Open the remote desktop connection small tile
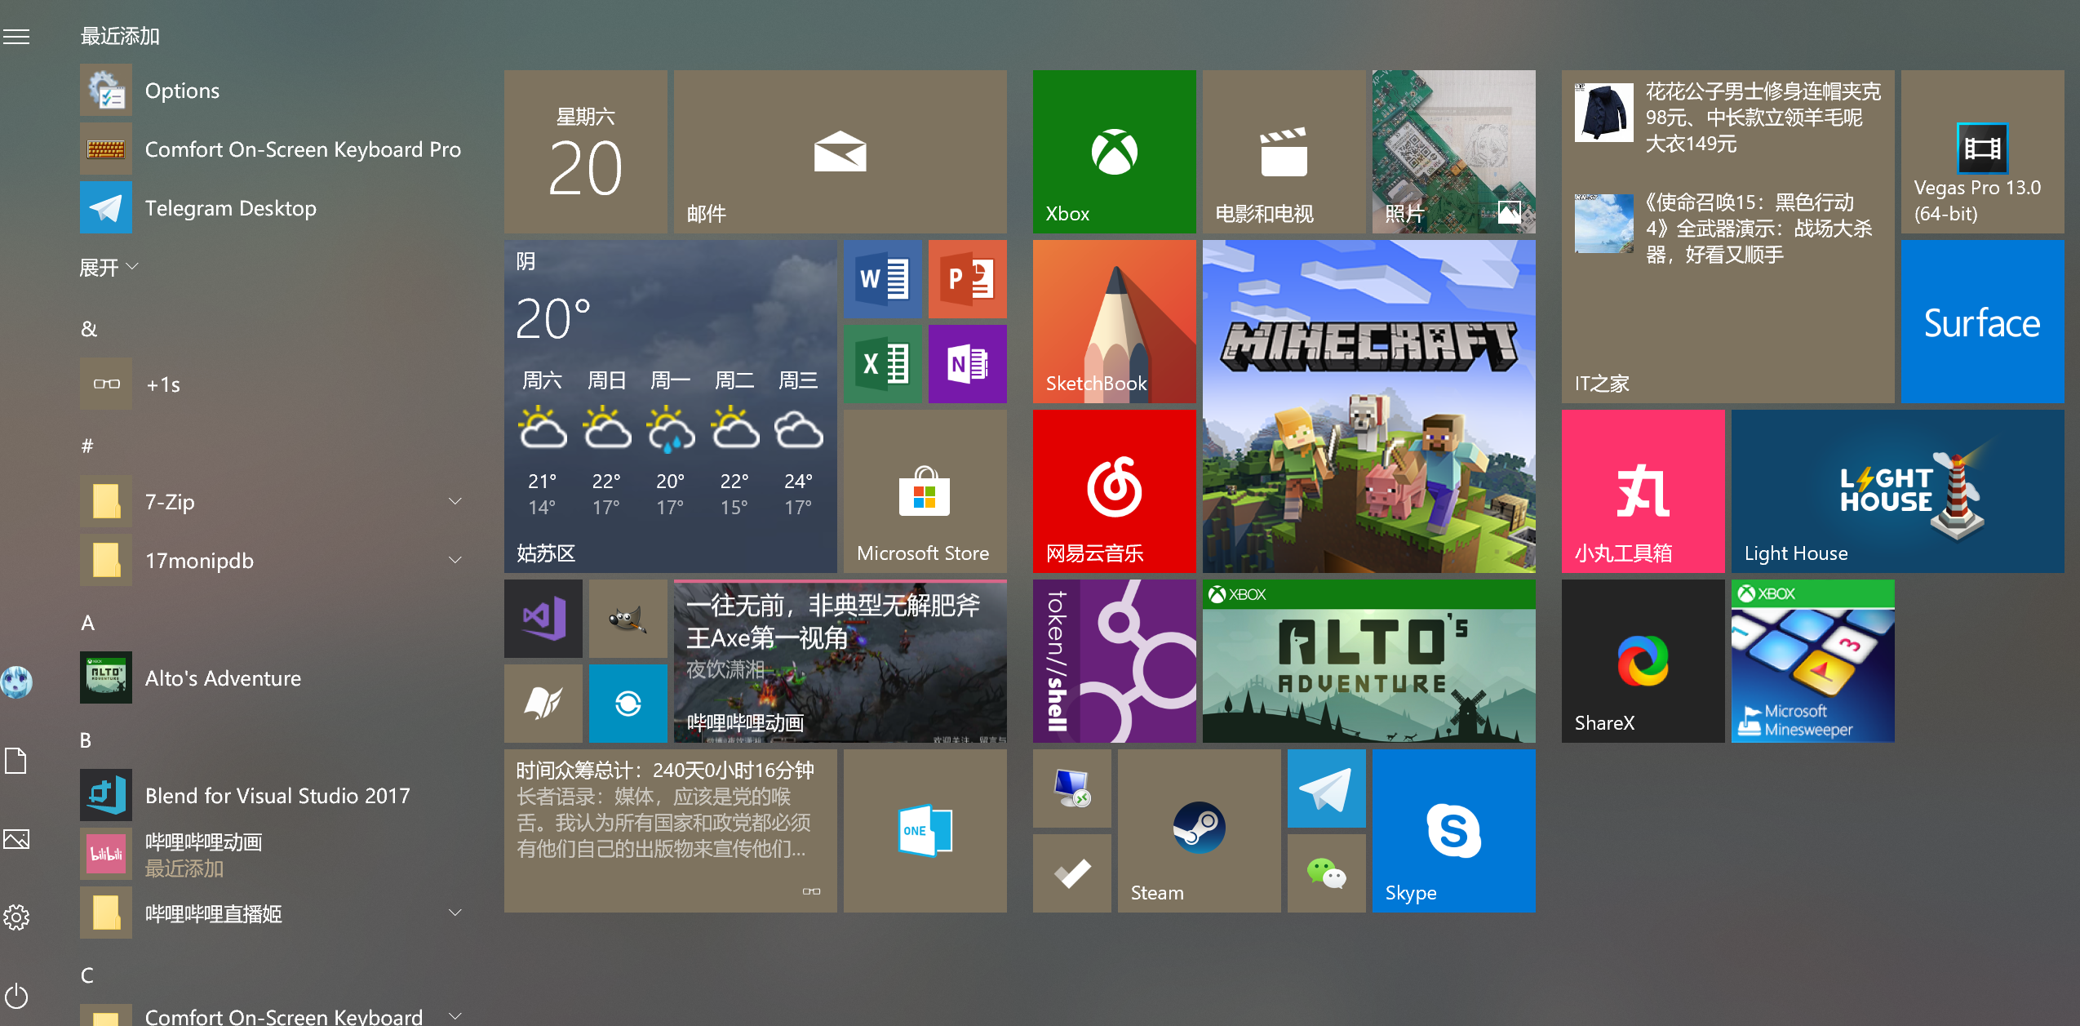 coord(1071,788)
